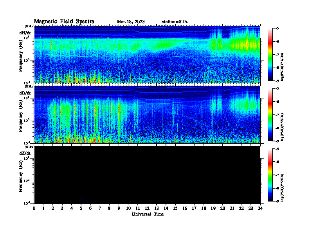This screenshot has height=239, width=310.
Task: Click the "station=STA" label
Action: [x=175, y=22]
